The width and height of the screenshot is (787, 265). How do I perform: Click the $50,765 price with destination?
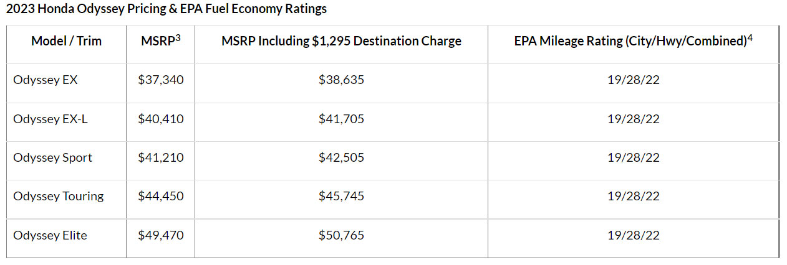[341, 235]
